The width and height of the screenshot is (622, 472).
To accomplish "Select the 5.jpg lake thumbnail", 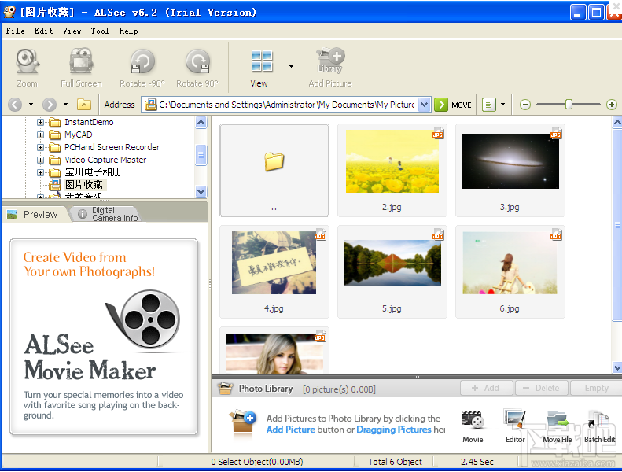I will (392, 272).
